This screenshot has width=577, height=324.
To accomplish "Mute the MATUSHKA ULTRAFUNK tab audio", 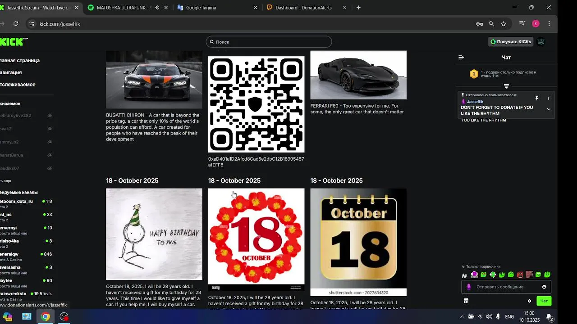I will [x=157, y=8].
